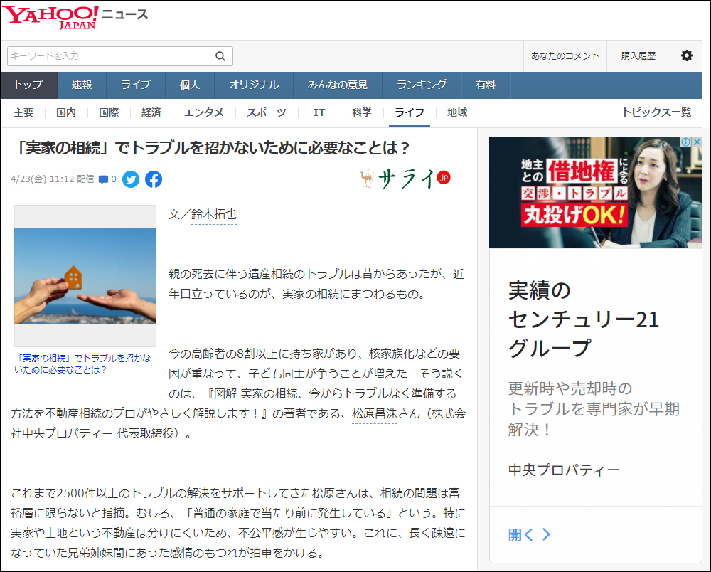The height and width of the screenshot is (572, 711).
Task: Open the house-in-hands article thumbnail
Action: click(85, 276)
